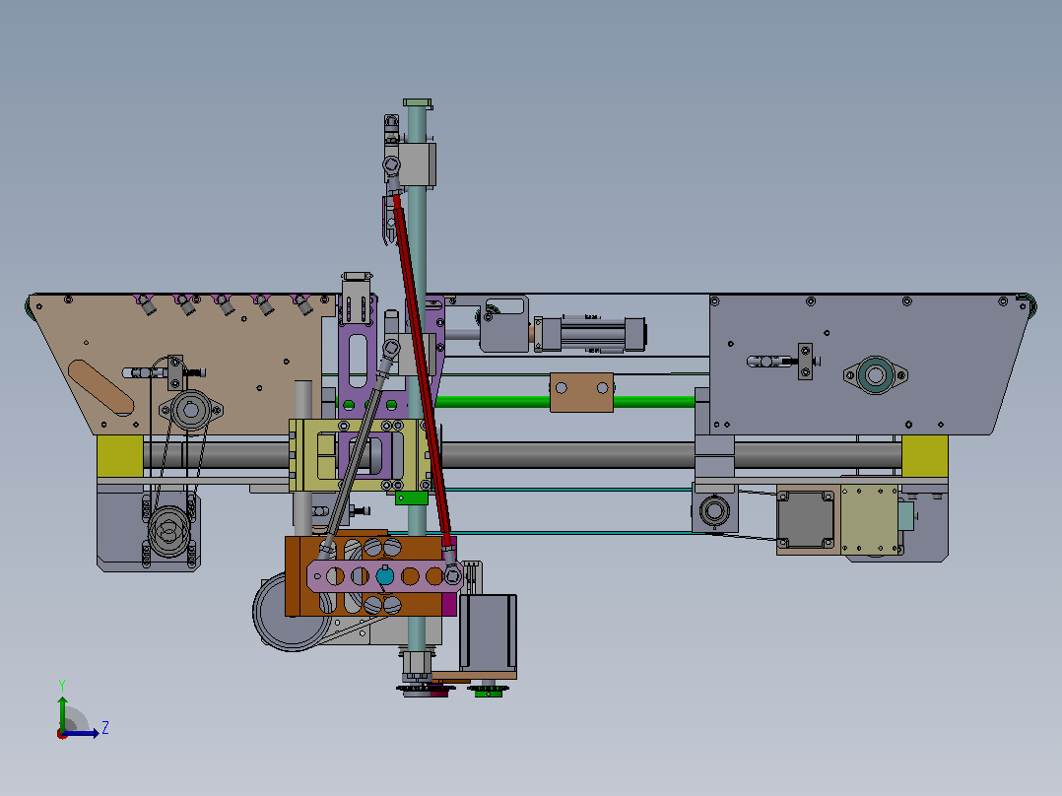This screenshot has width=1062, height=796.
Task: Select the square motor face at the lower right
Action: click(x=805, y=519)
